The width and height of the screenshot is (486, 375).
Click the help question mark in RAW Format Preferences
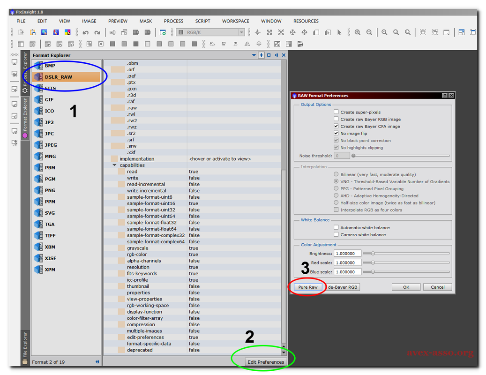click(444, 96)
